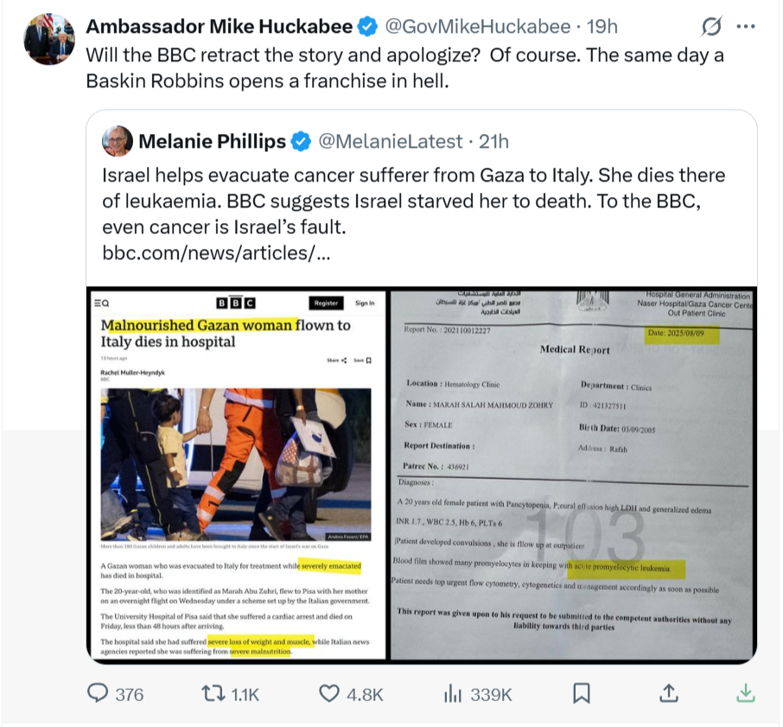783x727 pixels.
Task: Download the media with green arrow icon
Action: pyautogui.click(x=746, y=693)
